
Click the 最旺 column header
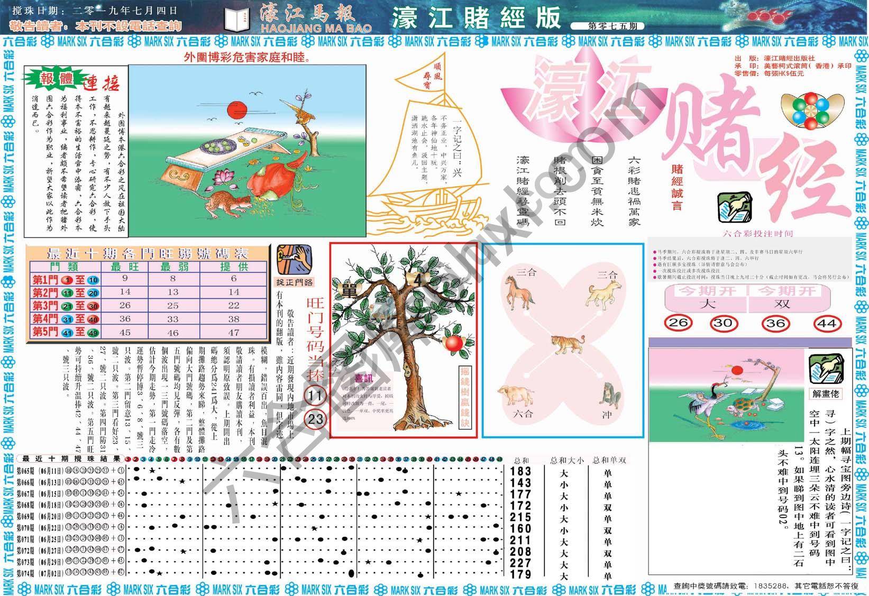tap(124, 267)
